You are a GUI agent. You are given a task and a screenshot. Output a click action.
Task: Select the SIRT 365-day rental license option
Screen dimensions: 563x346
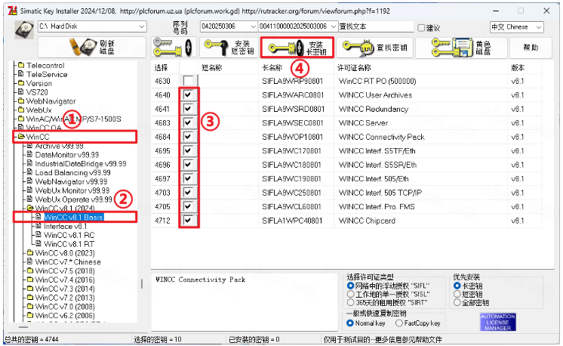(350, 302)
